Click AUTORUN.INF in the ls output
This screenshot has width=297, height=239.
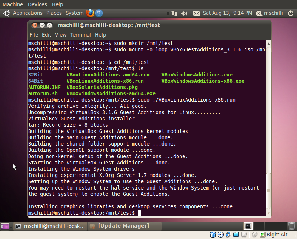pyautogui.click(x=44, y=87)
